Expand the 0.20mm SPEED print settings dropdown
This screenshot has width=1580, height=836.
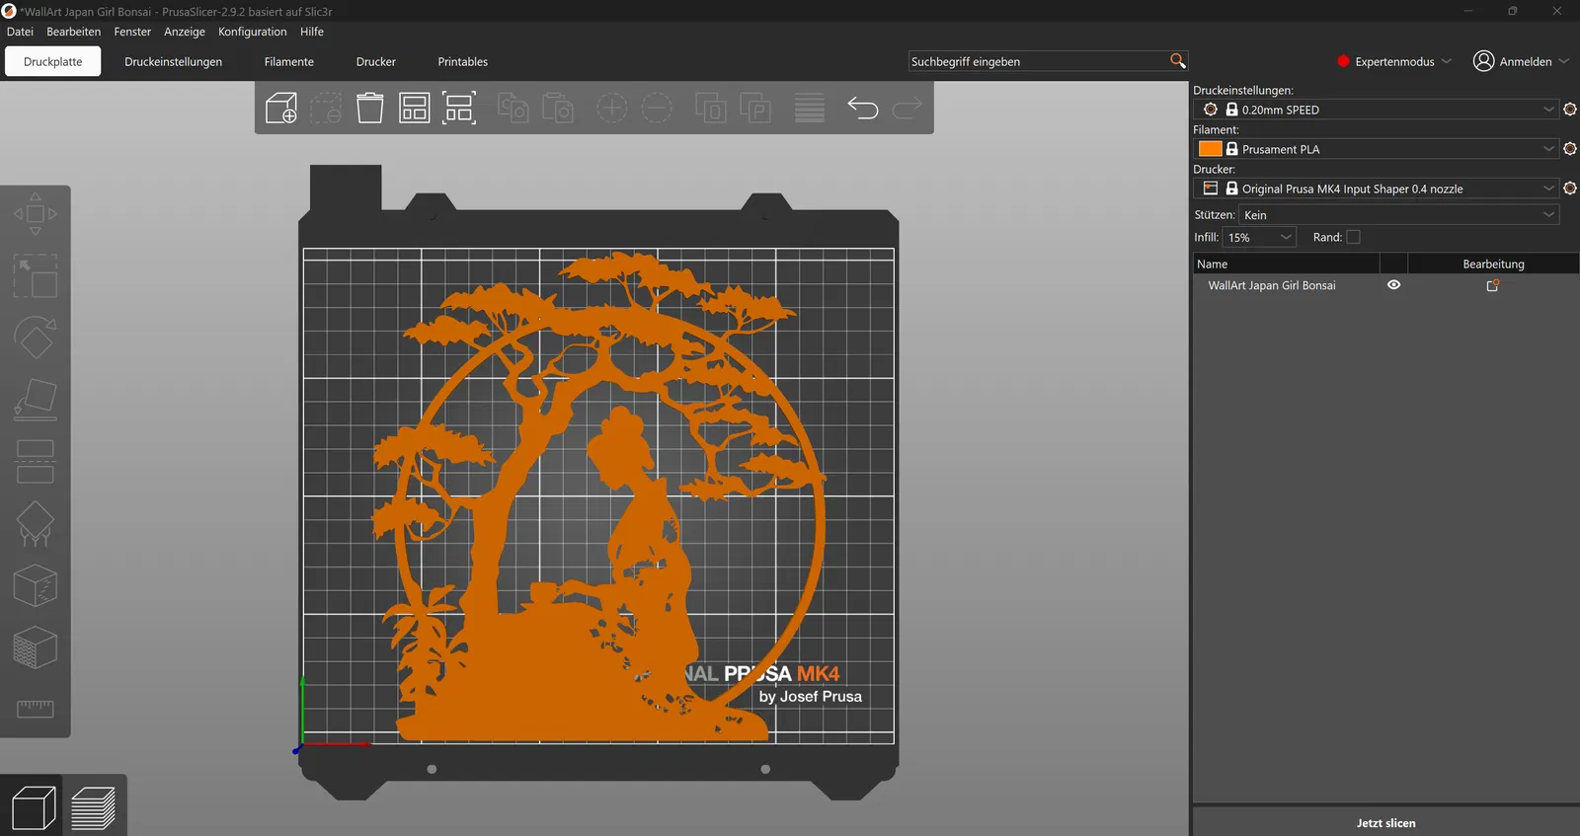point(1547,110)
